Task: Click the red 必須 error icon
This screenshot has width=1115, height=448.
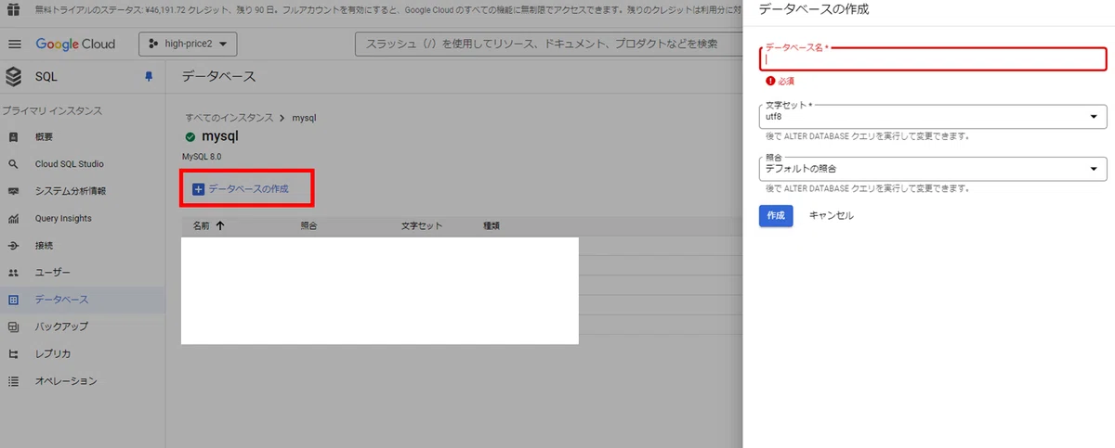Action: coord(770,82)
